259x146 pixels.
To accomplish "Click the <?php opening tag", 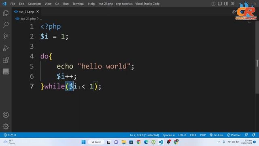I will click(x=51, y=26).
